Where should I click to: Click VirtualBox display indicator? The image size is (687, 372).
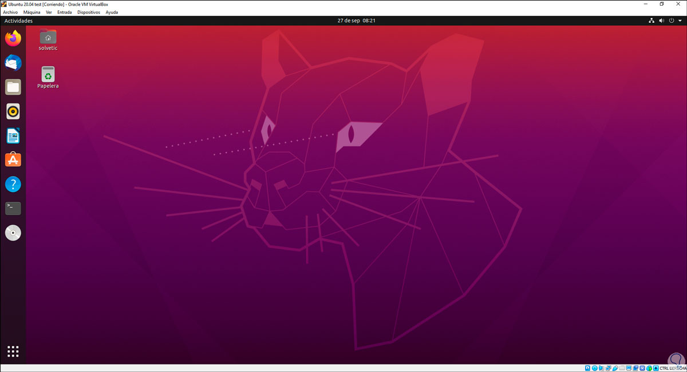point(629,368)
